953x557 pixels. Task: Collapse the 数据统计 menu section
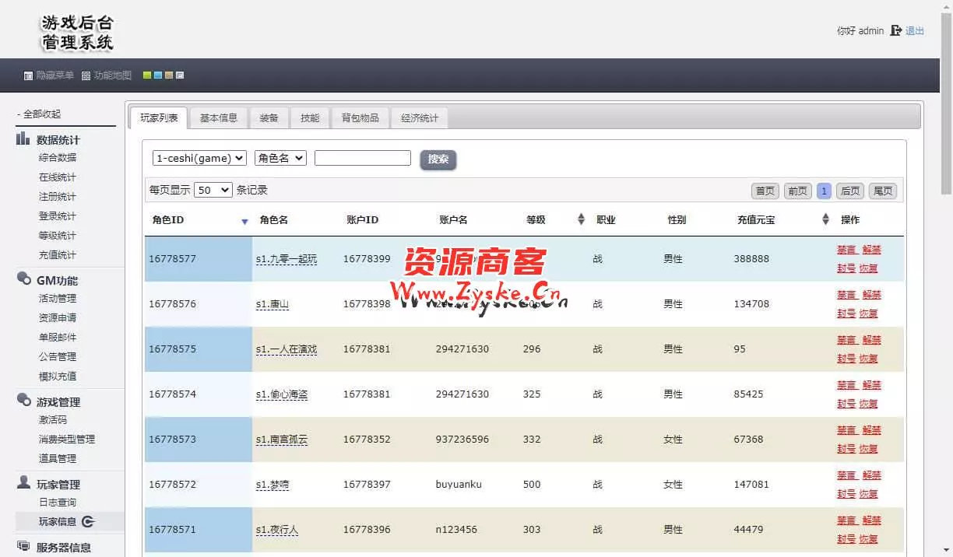pyautogui.click(x=58, y=140)
